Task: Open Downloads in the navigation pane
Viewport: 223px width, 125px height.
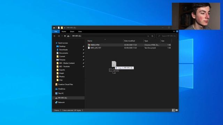Action: point(63,50)
